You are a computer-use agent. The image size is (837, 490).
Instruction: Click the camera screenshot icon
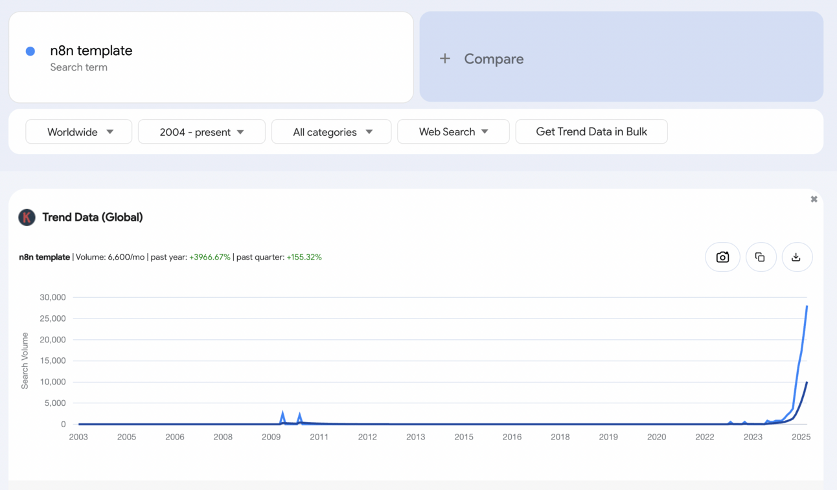722,257
